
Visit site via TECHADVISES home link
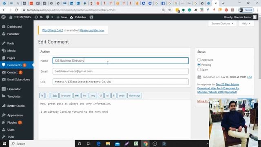(20, 17)
